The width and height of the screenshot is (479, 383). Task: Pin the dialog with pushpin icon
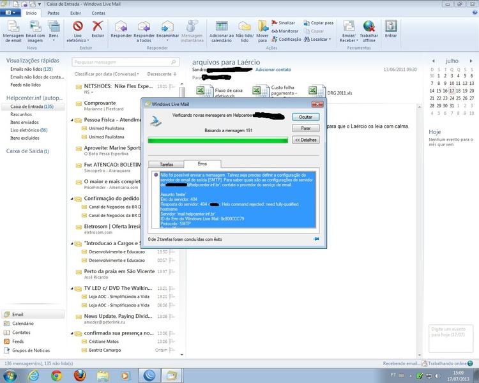click(x=316, y=239)
